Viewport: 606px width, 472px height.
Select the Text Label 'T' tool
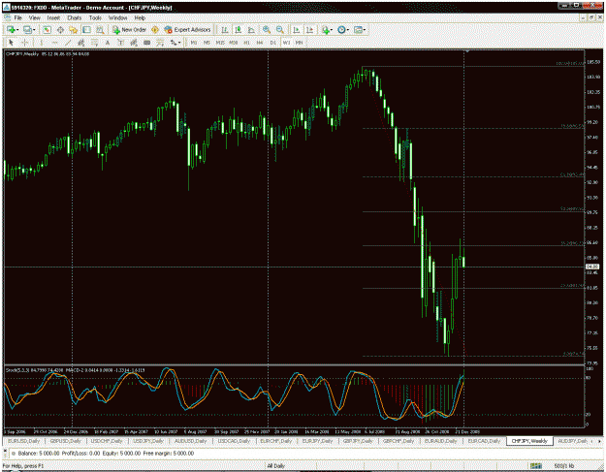(120, 43)
